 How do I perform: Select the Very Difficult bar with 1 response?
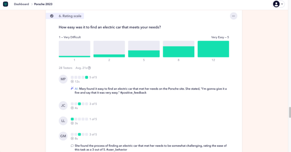click(74, 49)
